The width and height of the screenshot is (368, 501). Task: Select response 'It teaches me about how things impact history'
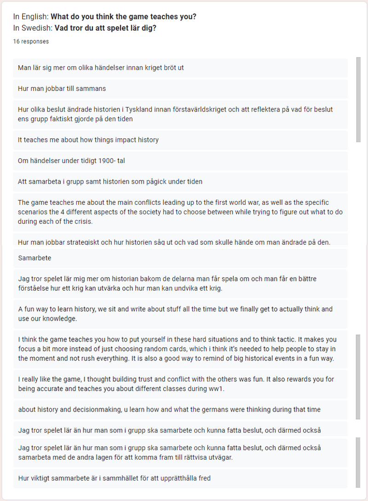click(180, 140)
